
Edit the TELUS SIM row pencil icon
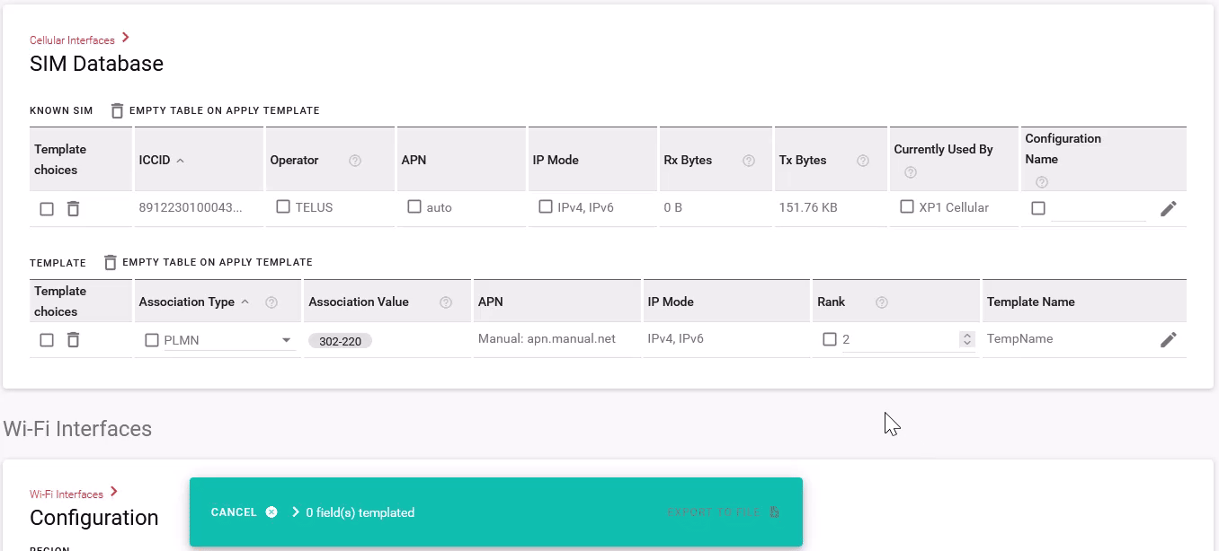point(1168,208)
